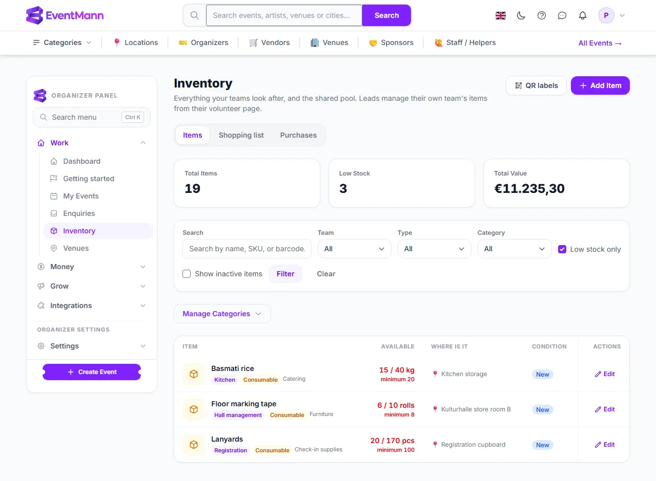Select the Items tab

coord(193,135)
